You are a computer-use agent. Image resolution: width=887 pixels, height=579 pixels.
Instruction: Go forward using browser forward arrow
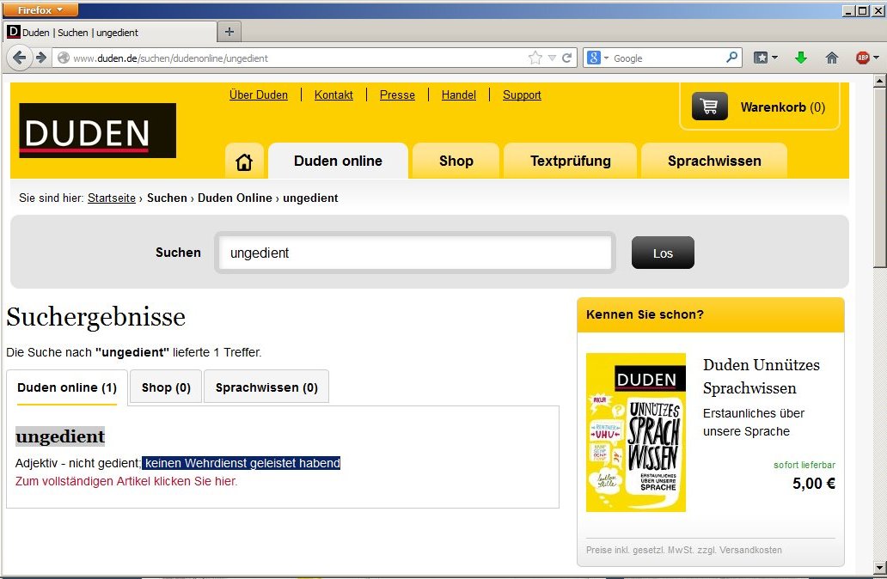point(40,58)
